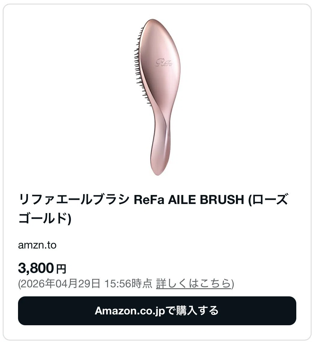Click the top of the brush head
The width and height of the screenshot is (314, 343).
[153, 23]
